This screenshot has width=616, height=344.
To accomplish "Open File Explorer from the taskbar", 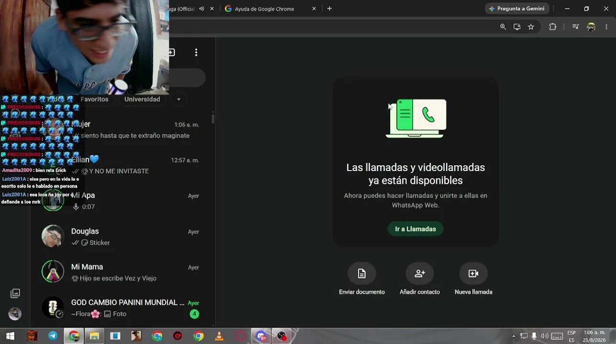I will click(x=94, y=336).
